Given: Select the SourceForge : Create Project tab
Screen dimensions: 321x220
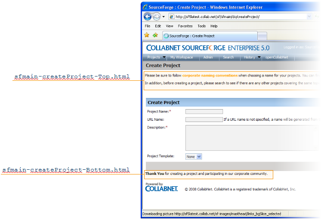Looking at the screenshot, I should click(x=210, y=36).
